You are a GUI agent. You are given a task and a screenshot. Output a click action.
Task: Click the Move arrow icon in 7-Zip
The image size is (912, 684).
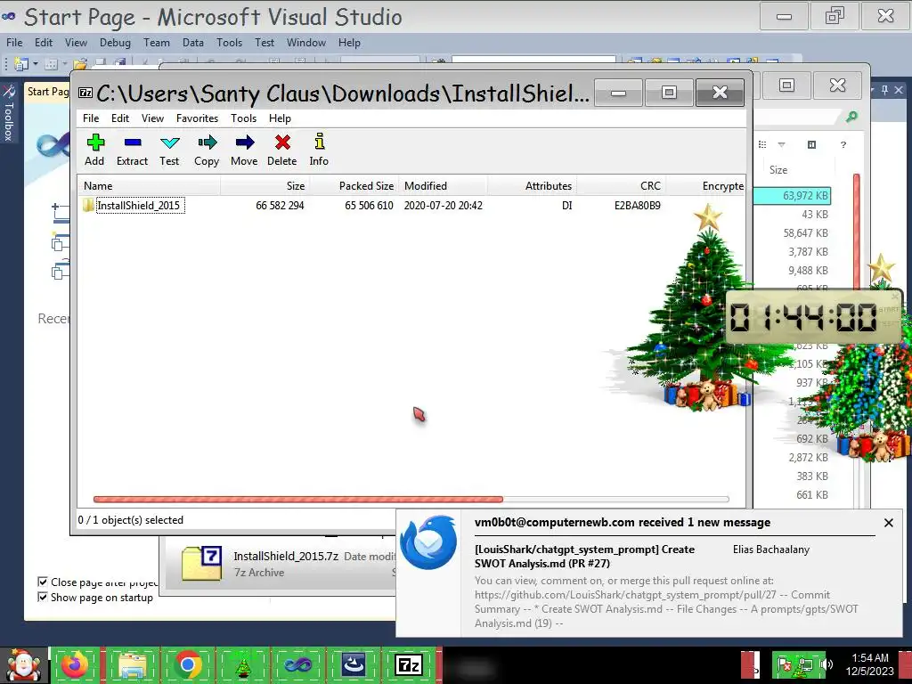coord(244,150)
